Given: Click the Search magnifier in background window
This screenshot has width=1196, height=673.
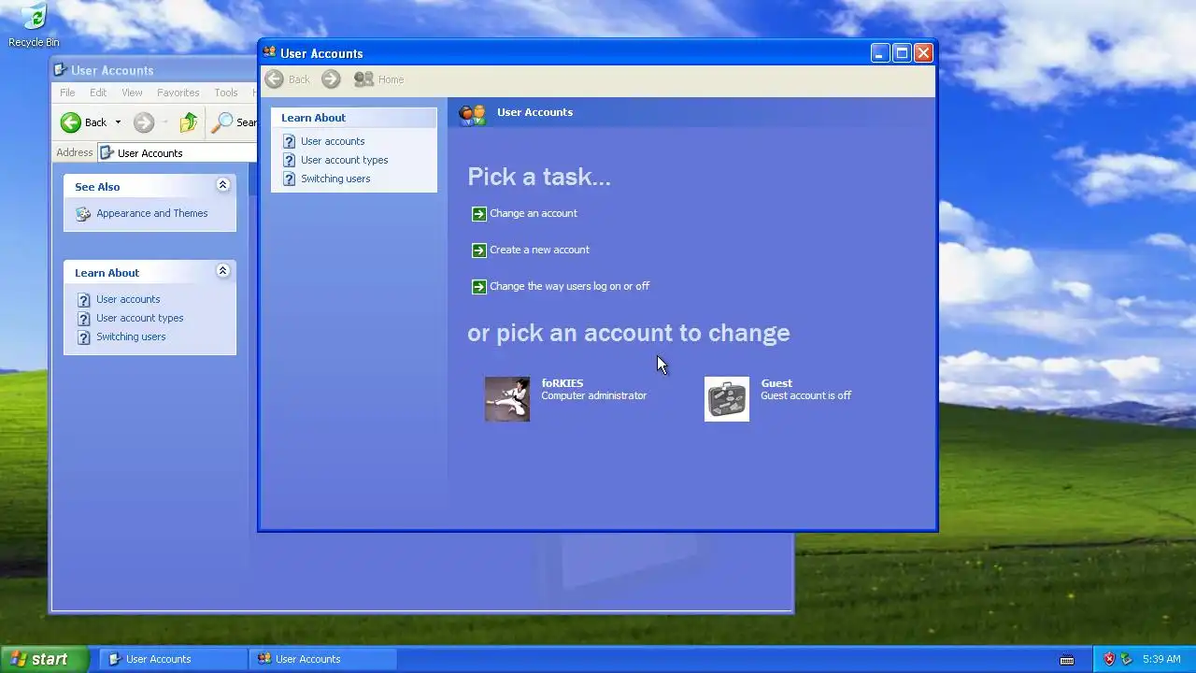Looking at the screenshot, I should [x=222, y=122].
